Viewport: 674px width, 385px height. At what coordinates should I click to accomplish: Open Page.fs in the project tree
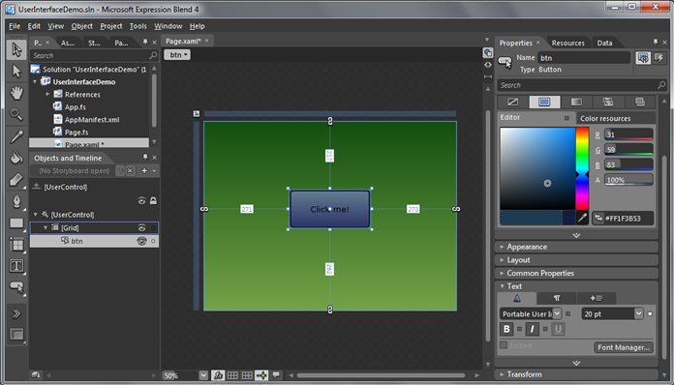[x=77, y=133]
